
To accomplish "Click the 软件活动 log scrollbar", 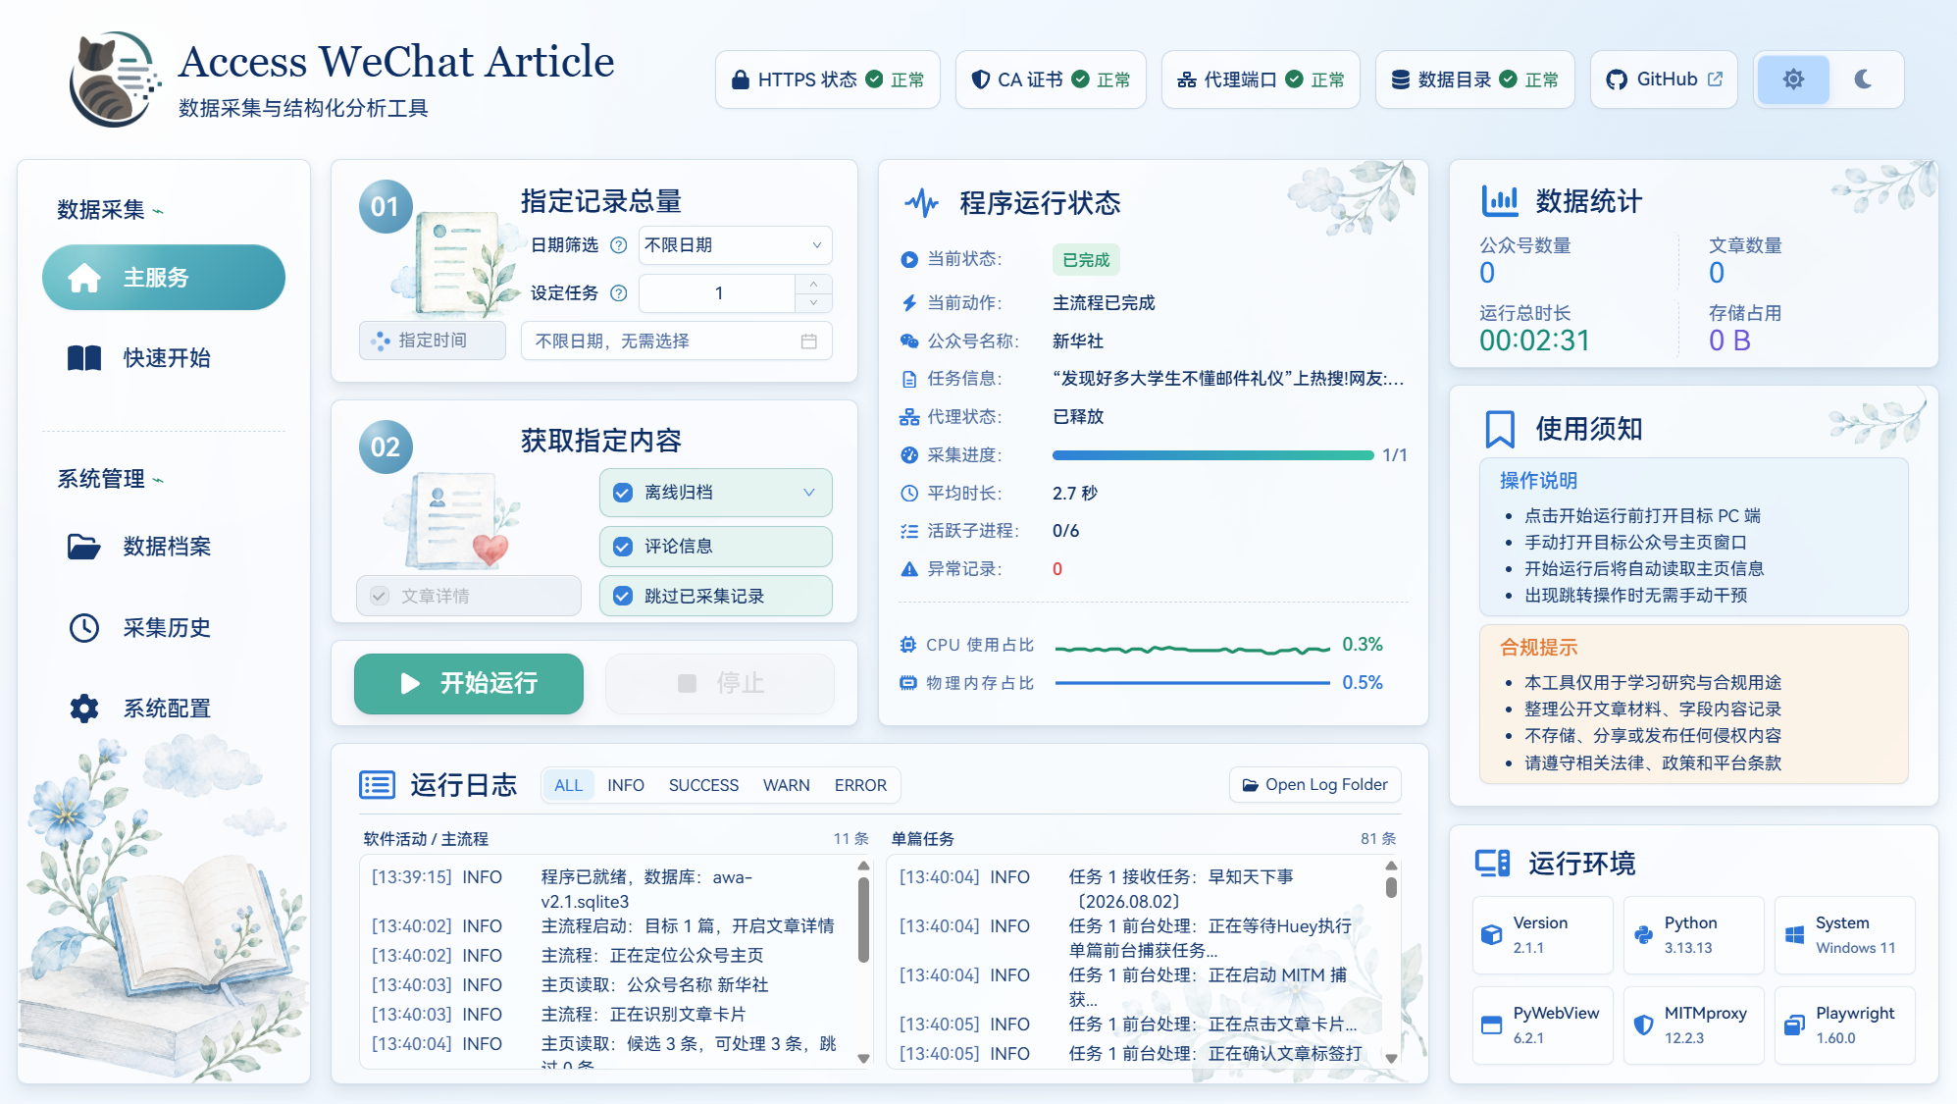I will point(863,920).
